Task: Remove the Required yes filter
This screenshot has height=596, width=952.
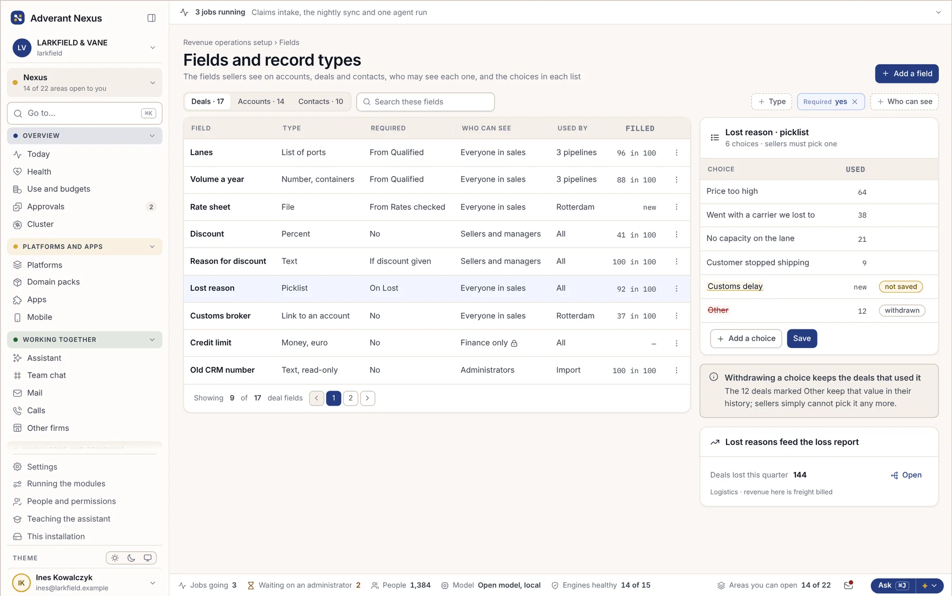Action: [x=855, y=102]
